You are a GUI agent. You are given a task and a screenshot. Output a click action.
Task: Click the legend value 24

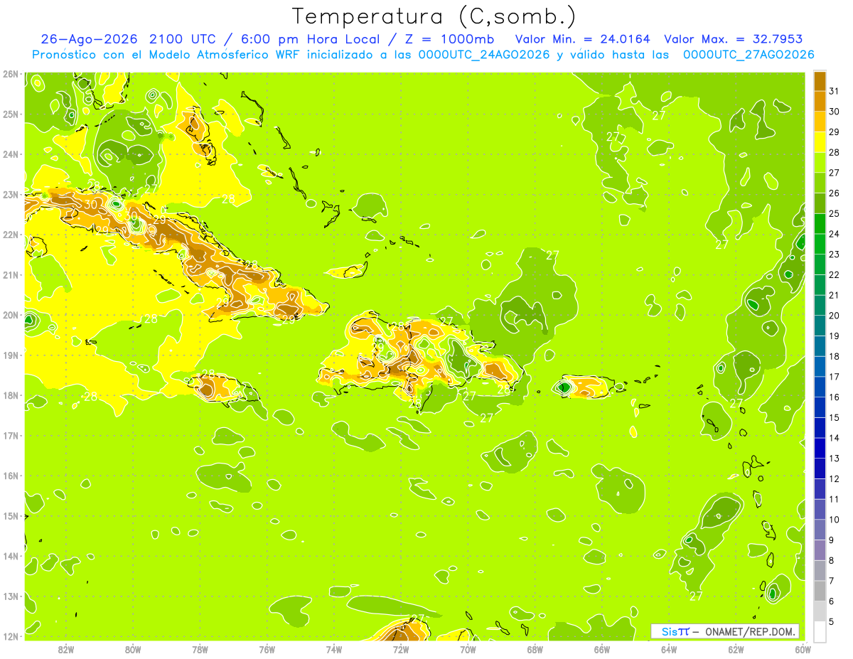click(x=835, y=235)
